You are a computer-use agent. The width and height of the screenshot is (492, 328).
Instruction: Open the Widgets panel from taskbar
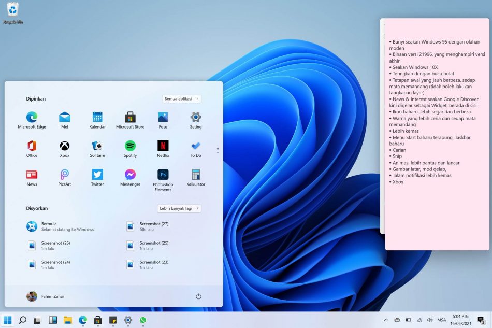(53, 320)
